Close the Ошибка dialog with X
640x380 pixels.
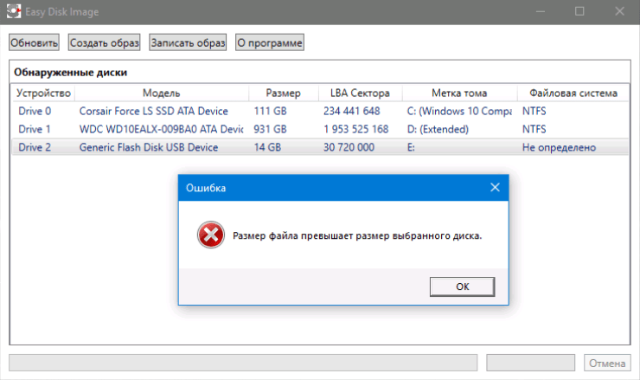pos(495,188)
